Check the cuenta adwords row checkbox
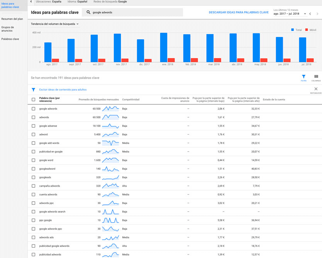322x258 pixels. pyautogui.click(x=34, y=194)
